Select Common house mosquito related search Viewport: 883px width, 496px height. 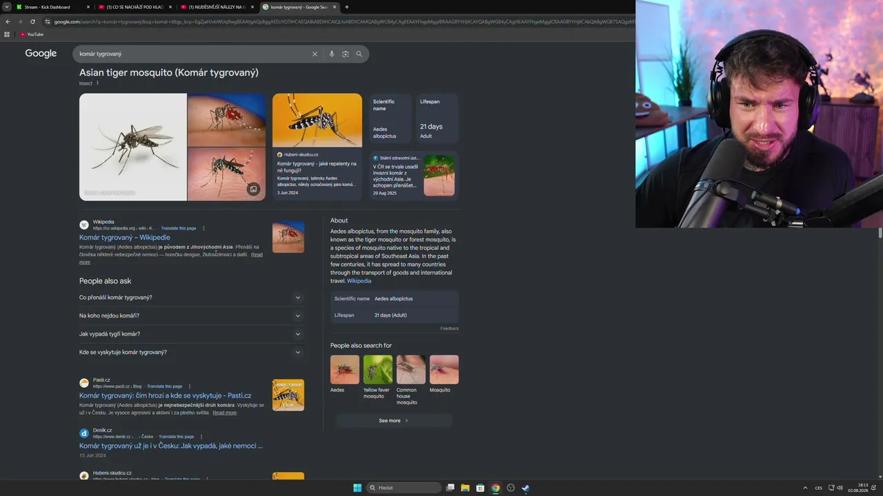410,380
